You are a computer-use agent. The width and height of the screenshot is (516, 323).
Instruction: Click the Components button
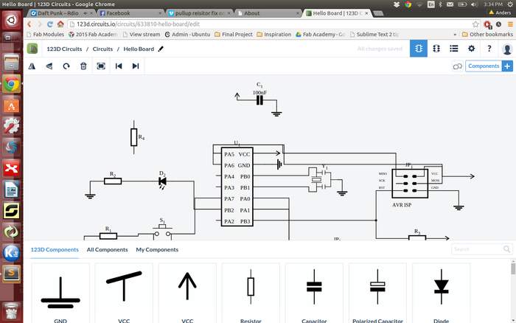click(484, 66)
